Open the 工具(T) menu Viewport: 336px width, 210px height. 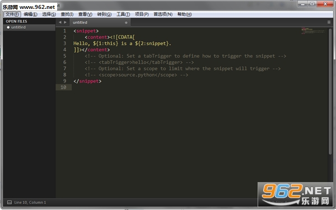[123, 15]
